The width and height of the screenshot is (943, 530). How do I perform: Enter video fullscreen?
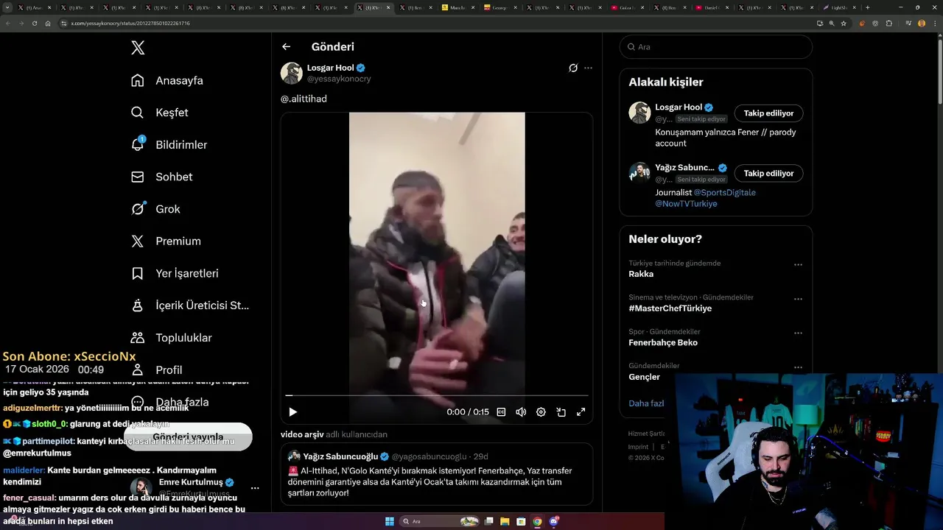(x=581, y=412)
